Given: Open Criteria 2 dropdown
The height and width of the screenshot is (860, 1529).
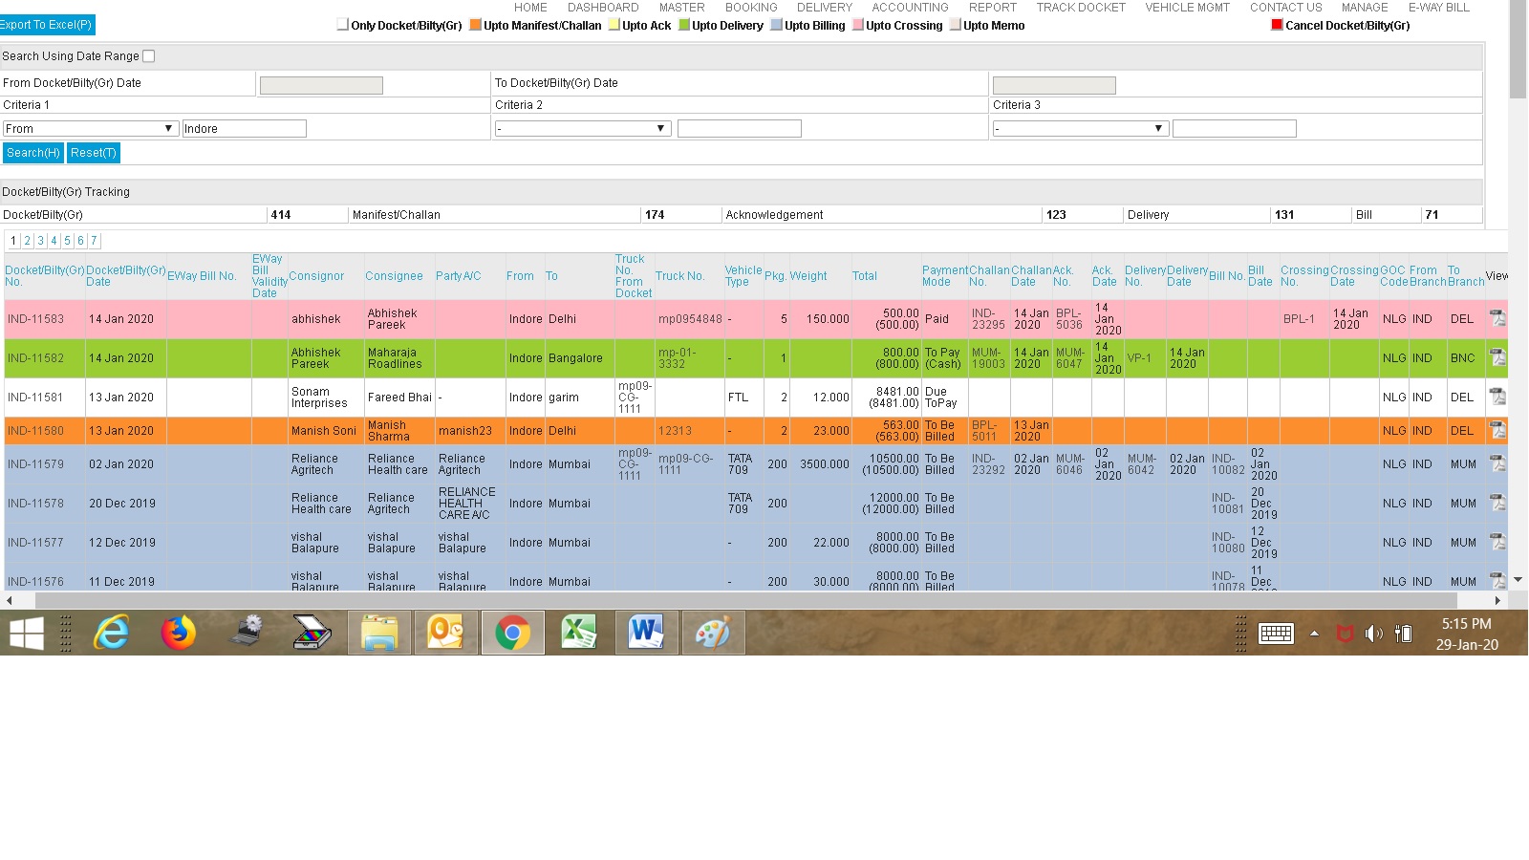Looking at the screenshot, I should (583, 128).
